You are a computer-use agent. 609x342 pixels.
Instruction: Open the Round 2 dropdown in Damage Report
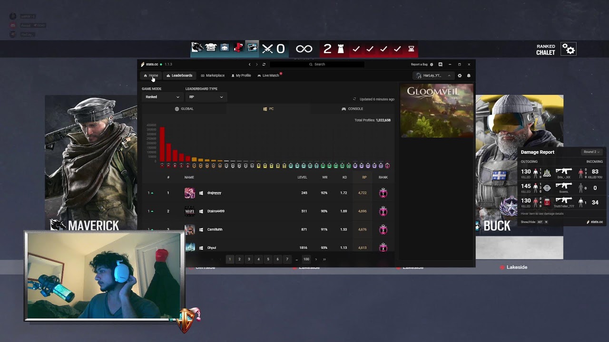click(x=592, y=152)
